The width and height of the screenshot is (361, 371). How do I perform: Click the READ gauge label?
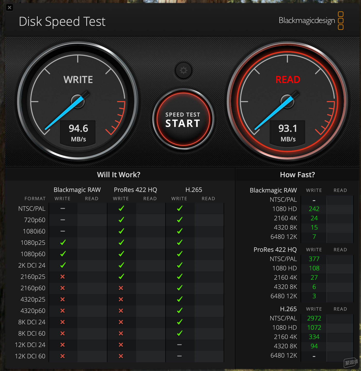click(288, 79)
